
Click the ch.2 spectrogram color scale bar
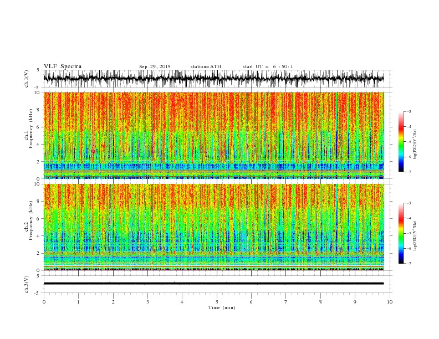point(401,233)
